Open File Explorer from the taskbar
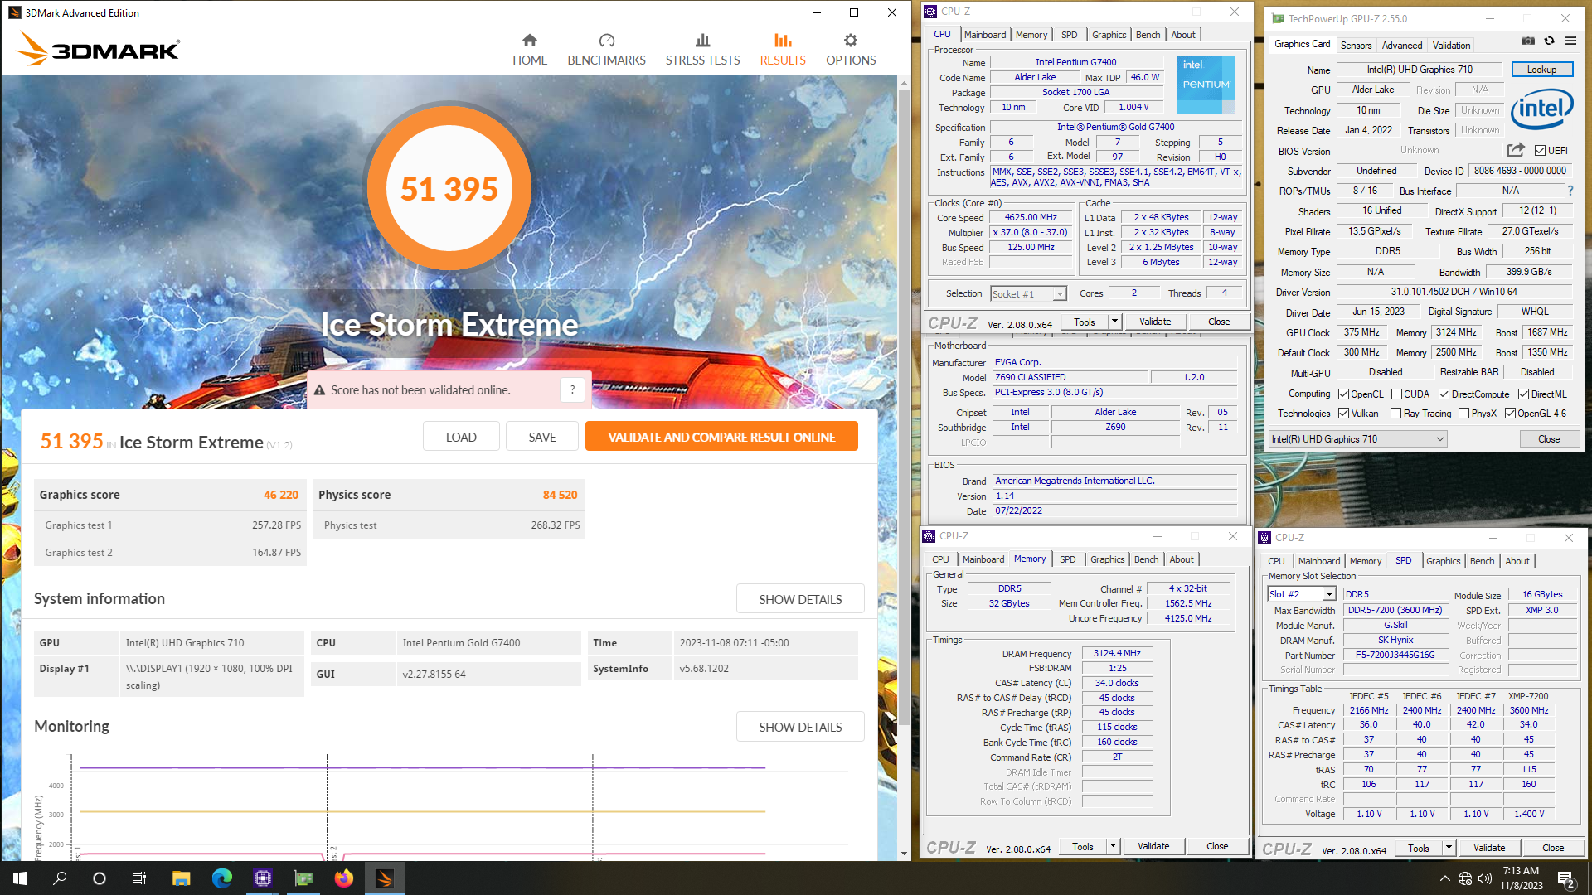The height and width of the screenshot is (895, 1592). 181,878
